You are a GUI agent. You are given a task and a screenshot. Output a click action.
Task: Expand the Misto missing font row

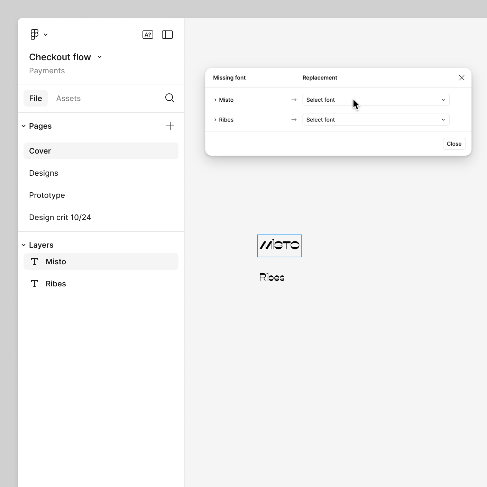pyautogui.click(x=215, y=100)
